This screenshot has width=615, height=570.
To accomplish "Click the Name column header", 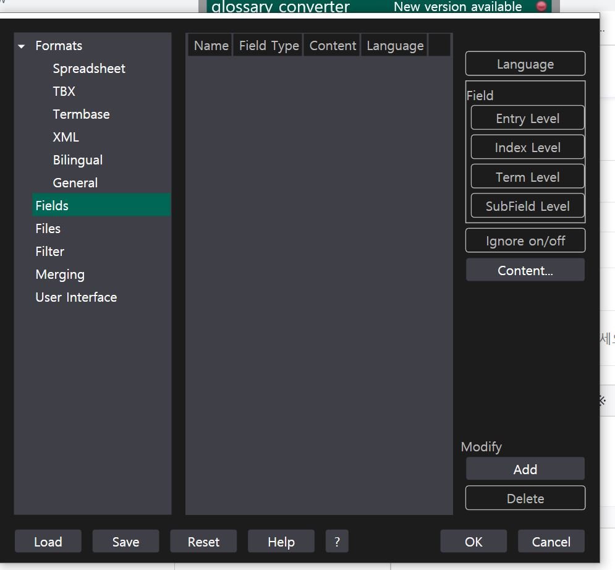I will pos(211,46).
